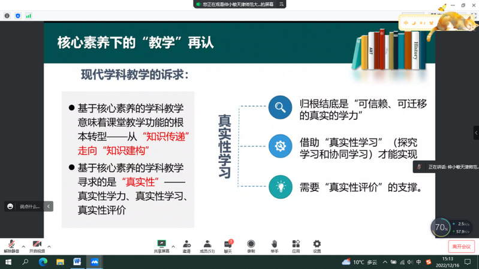Check the network signal bars icon
The image size is (479, 269).
point(28,16)
